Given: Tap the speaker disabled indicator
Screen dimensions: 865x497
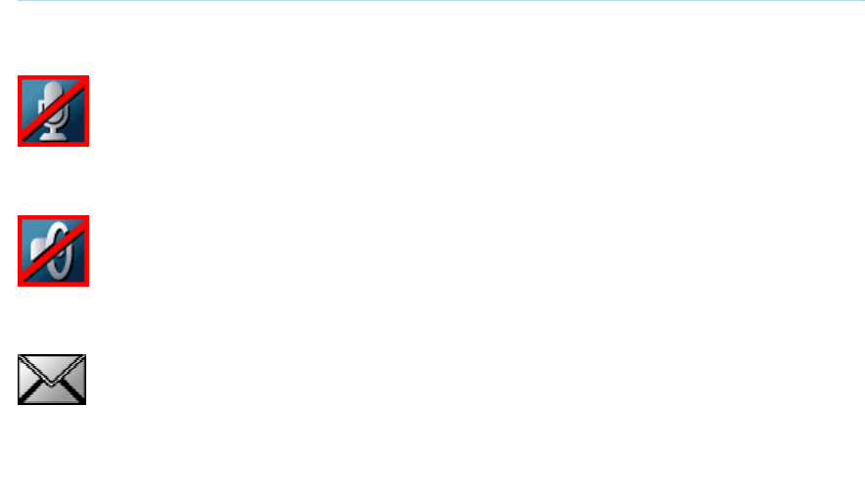Looking at the screenshot, I should pyautogui.click(x=53, y=250).
